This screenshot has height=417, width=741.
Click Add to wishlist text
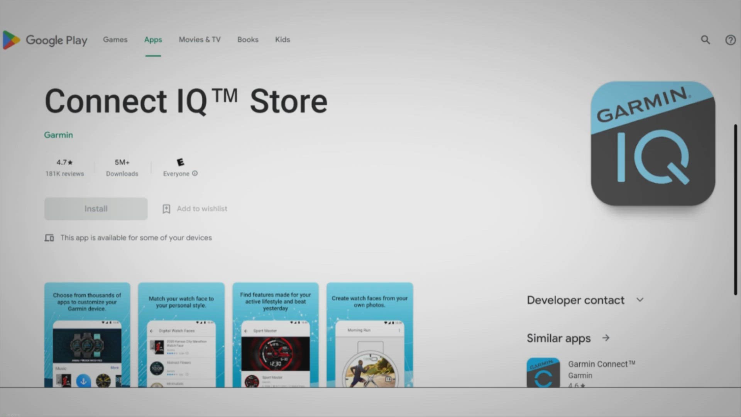tap(202, 209)
